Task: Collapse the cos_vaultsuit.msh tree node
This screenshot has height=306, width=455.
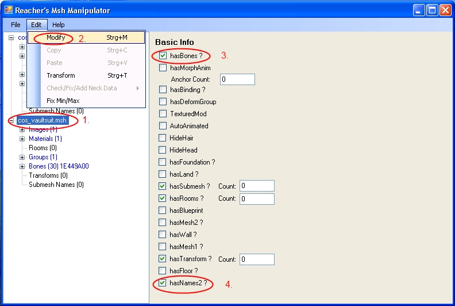Action: (x=11, y=120)
